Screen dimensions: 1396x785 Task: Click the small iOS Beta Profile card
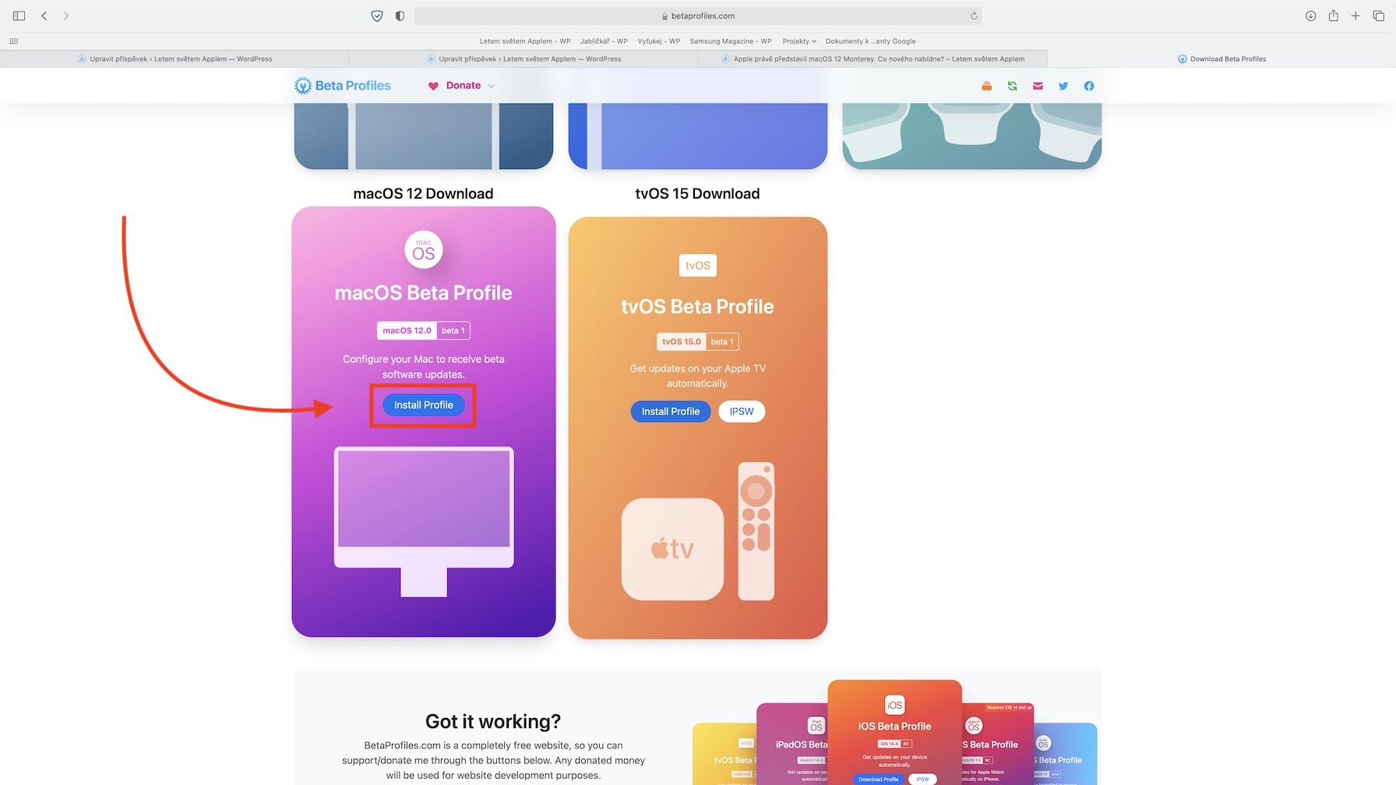[x=894, y=732]
